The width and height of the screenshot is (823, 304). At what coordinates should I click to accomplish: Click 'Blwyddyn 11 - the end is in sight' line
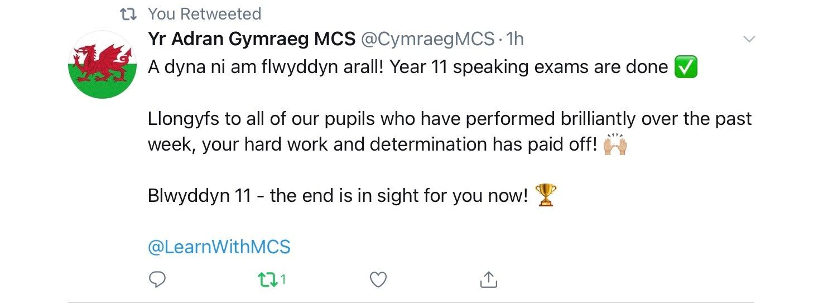(338, 196)
